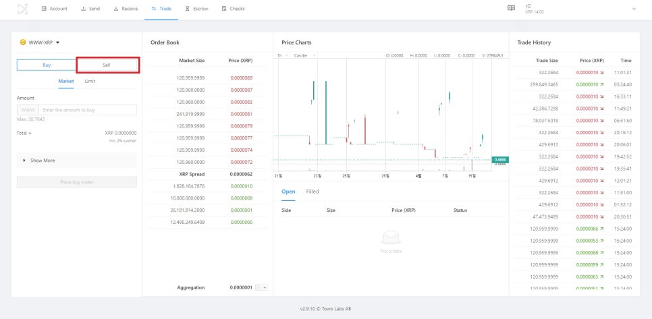Click trade time 06:51:50

point(623,121)
